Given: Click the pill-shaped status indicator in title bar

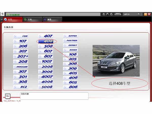Looking at the screenshot, I should point(118,14).
